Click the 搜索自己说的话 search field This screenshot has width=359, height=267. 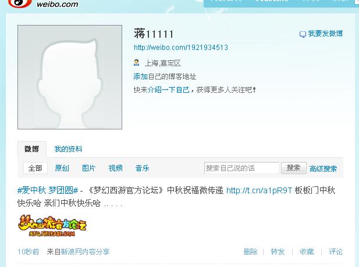(x=241, y=168)
